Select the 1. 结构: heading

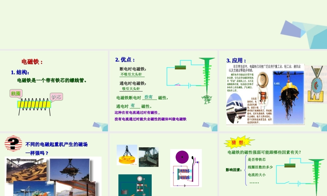pyautogui.click(x=20, y=73)
